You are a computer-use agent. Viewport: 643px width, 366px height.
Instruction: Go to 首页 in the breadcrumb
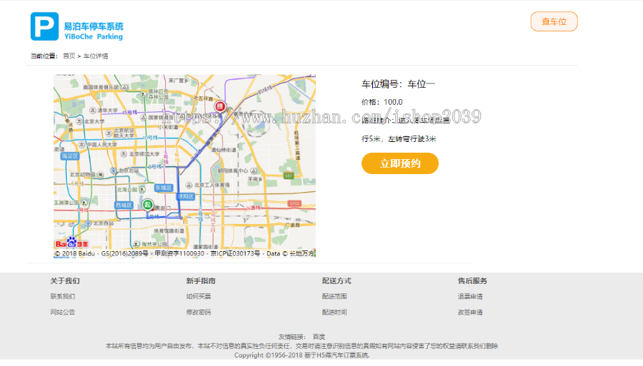69,56
